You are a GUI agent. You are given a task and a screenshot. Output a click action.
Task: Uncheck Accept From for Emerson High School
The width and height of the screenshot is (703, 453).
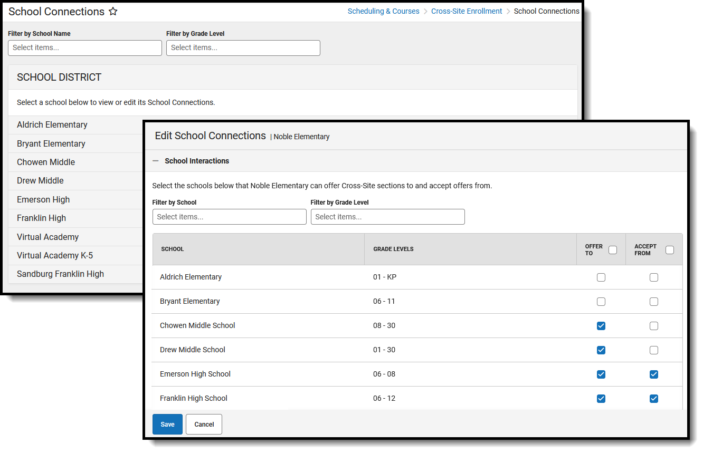(654, 374)
